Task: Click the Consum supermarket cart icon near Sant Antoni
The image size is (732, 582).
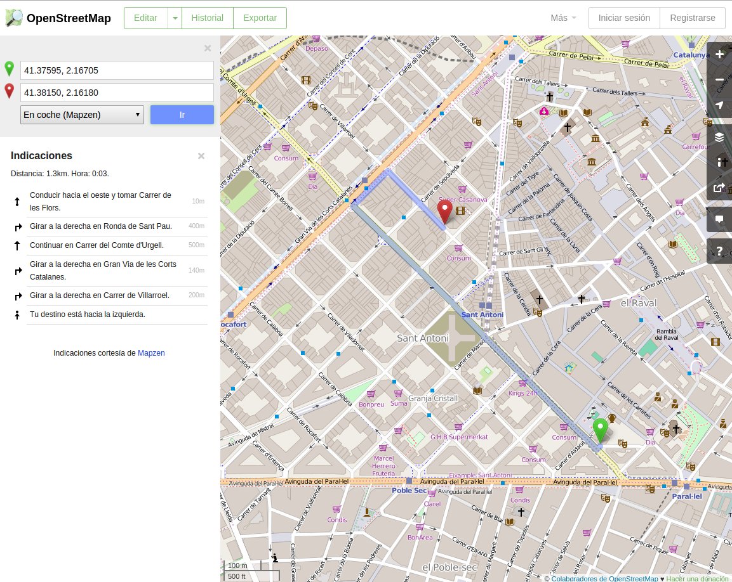Action: tap(458, 249)
